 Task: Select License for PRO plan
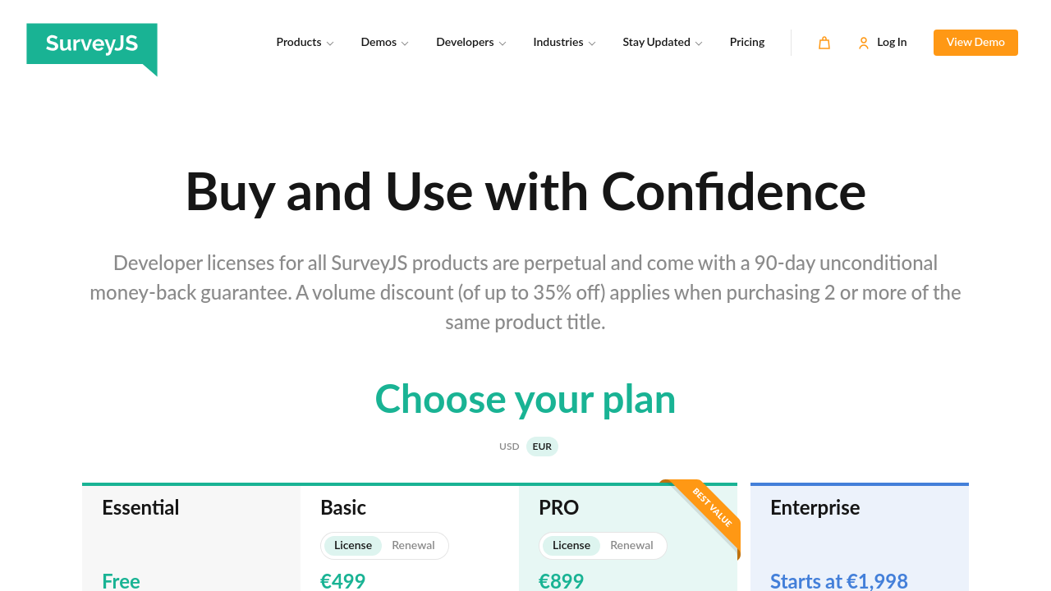571,546
